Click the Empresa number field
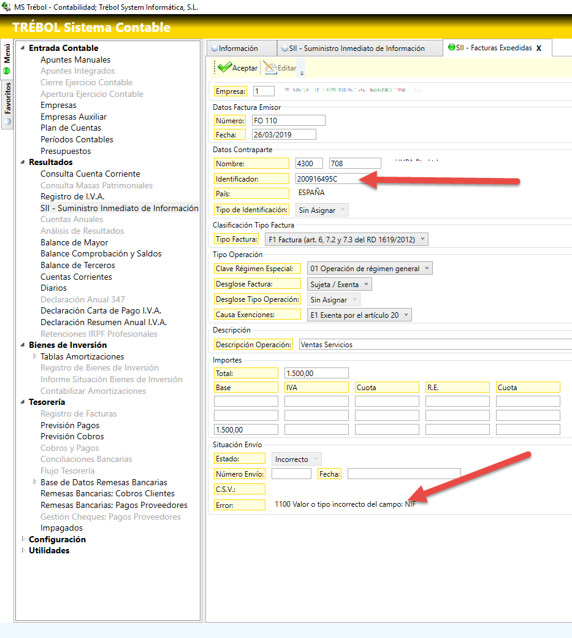The height and width of the screenshot is (638, 572). coord(264,91)
